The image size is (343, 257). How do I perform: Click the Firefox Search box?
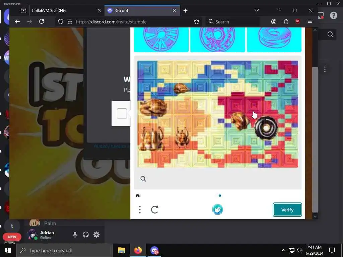click(232, 22)
